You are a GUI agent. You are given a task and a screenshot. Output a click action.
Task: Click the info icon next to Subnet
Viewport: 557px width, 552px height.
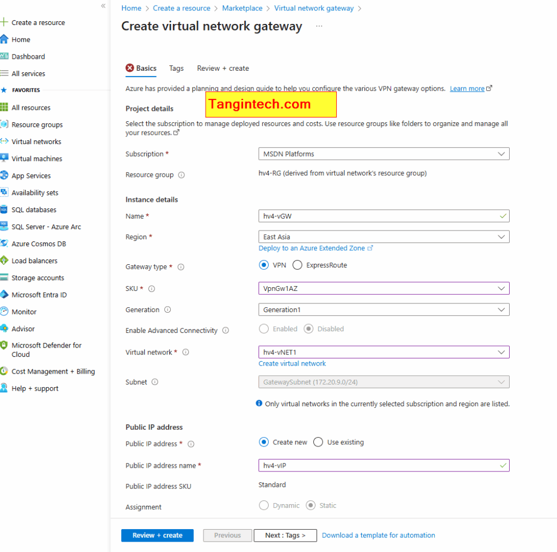pyautogui.click(x=155, y=382)
